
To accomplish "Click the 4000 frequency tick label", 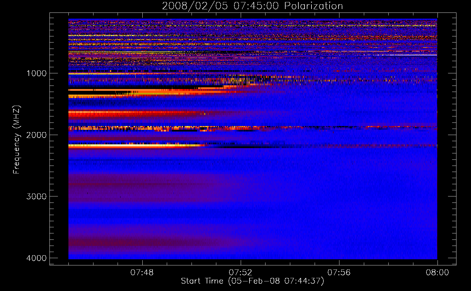I will pyautogui.click(x=36, y=258).
